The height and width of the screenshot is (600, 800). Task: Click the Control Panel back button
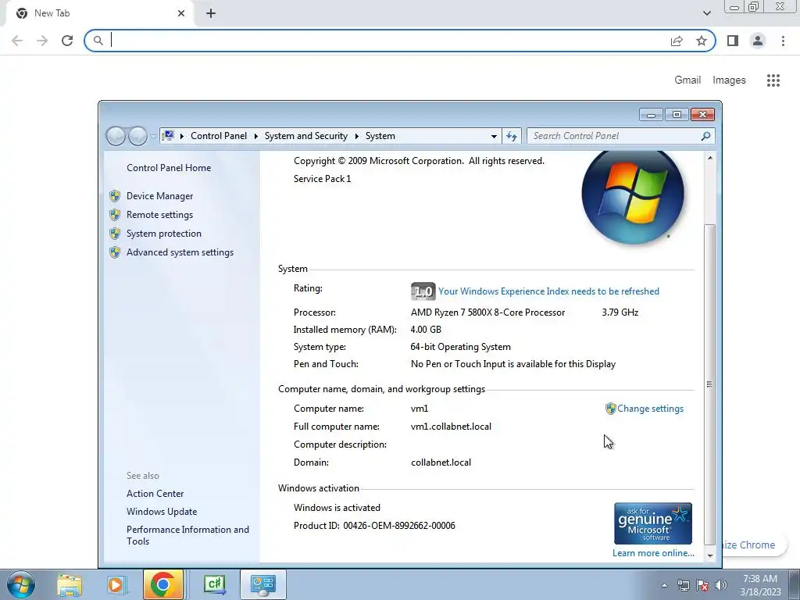[x=116, y=136]
